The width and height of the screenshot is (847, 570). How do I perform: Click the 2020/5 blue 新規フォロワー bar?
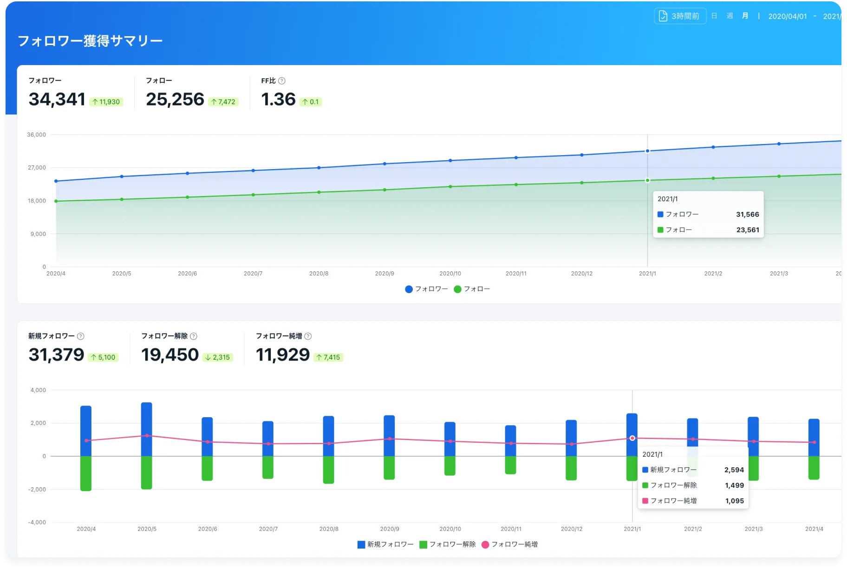[147, 429]
